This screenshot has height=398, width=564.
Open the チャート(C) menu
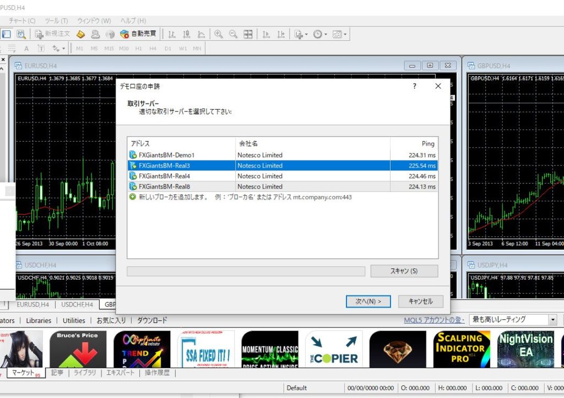pos(22,21)
